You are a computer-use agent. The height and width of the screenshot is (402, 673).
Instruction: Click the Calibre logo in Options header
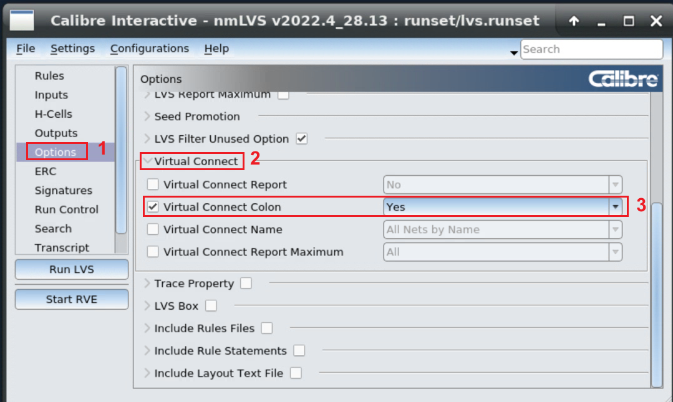623,79
